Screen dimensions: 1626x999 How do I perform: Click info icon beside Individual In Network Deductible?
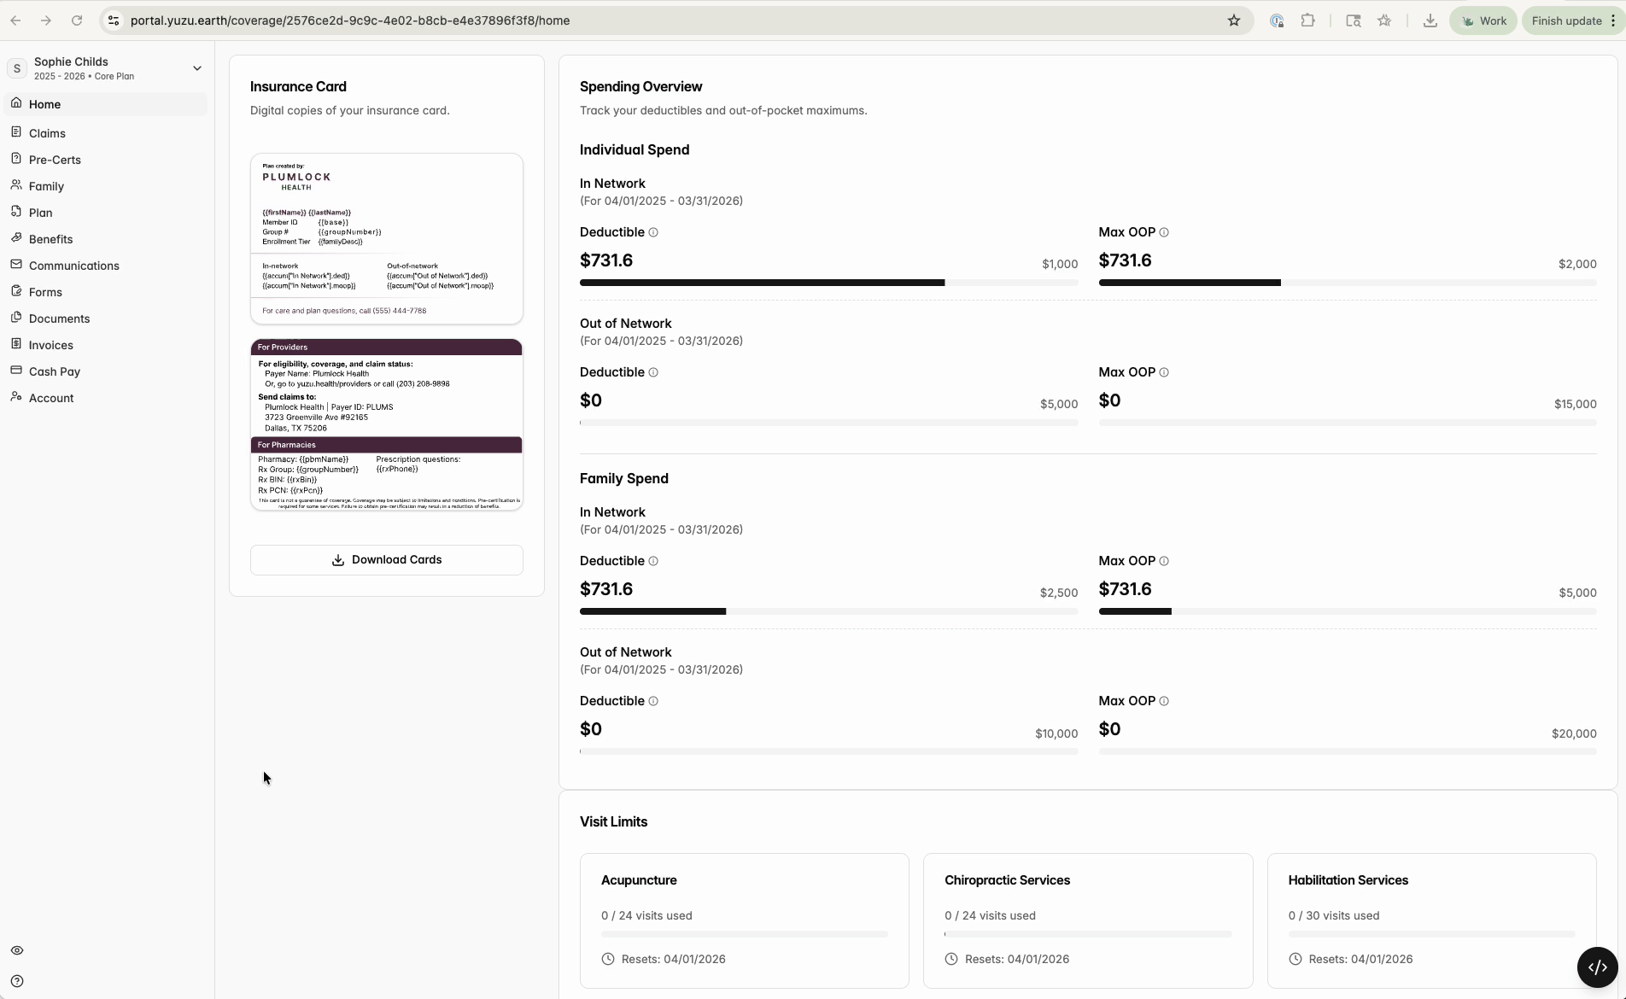pos(653,232)
